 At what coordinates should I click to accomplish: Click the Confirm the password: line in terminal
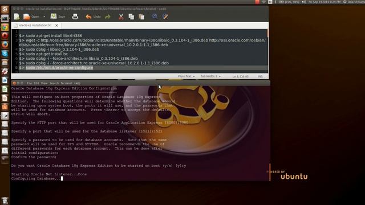point(34,157)
